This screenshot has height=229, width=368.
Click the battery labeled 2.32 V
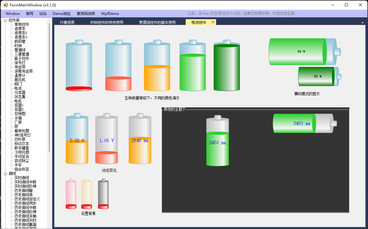coord(77,139)
